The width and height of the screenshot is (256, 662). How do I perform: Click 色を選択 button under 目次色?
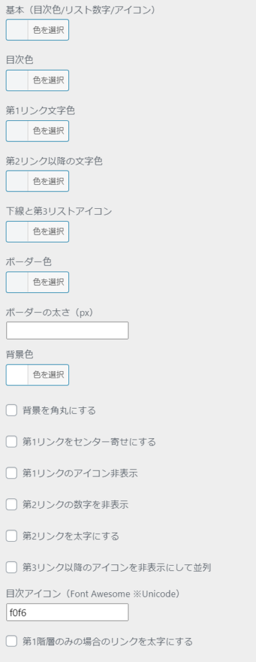48,80
